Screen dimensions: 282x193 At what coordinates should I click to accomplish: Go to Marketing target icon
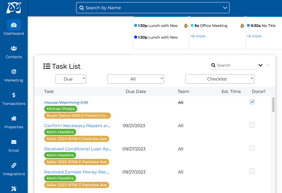point(14,72)
